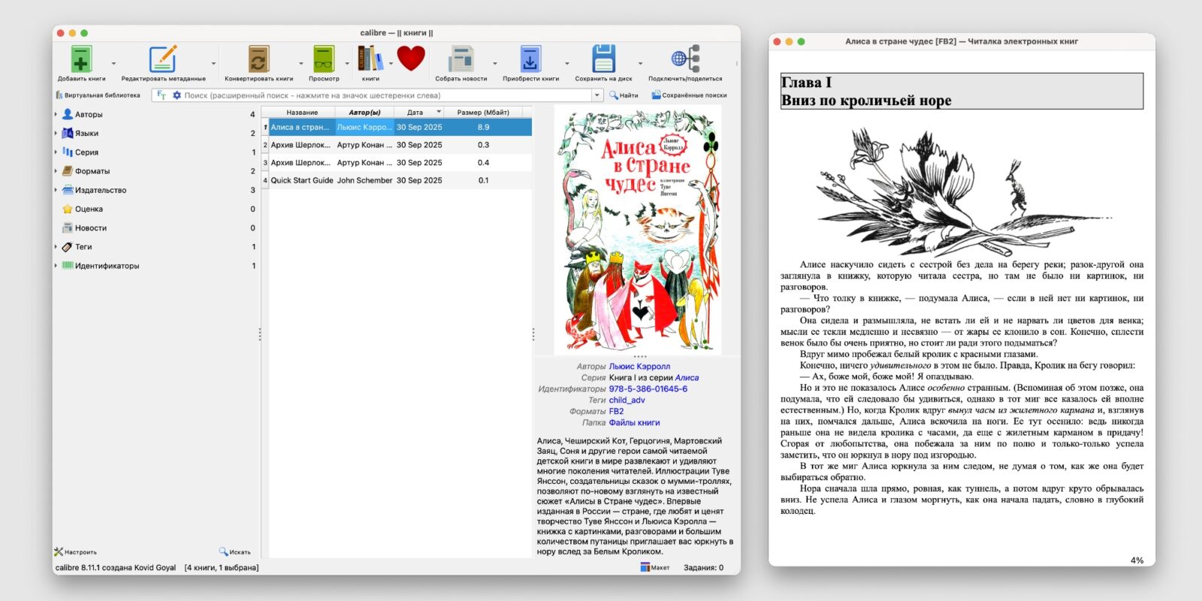
Task: Open dropdown arrow beside Add books
Action: [x=113, y=64]
